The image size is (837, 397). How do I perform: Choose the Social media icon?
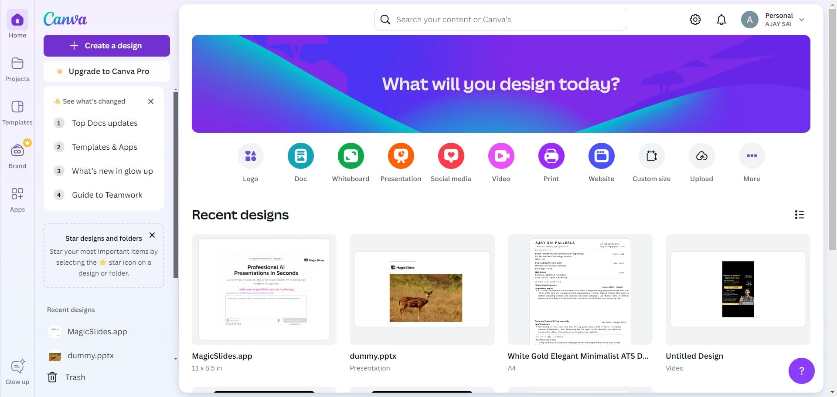[451, 156]
